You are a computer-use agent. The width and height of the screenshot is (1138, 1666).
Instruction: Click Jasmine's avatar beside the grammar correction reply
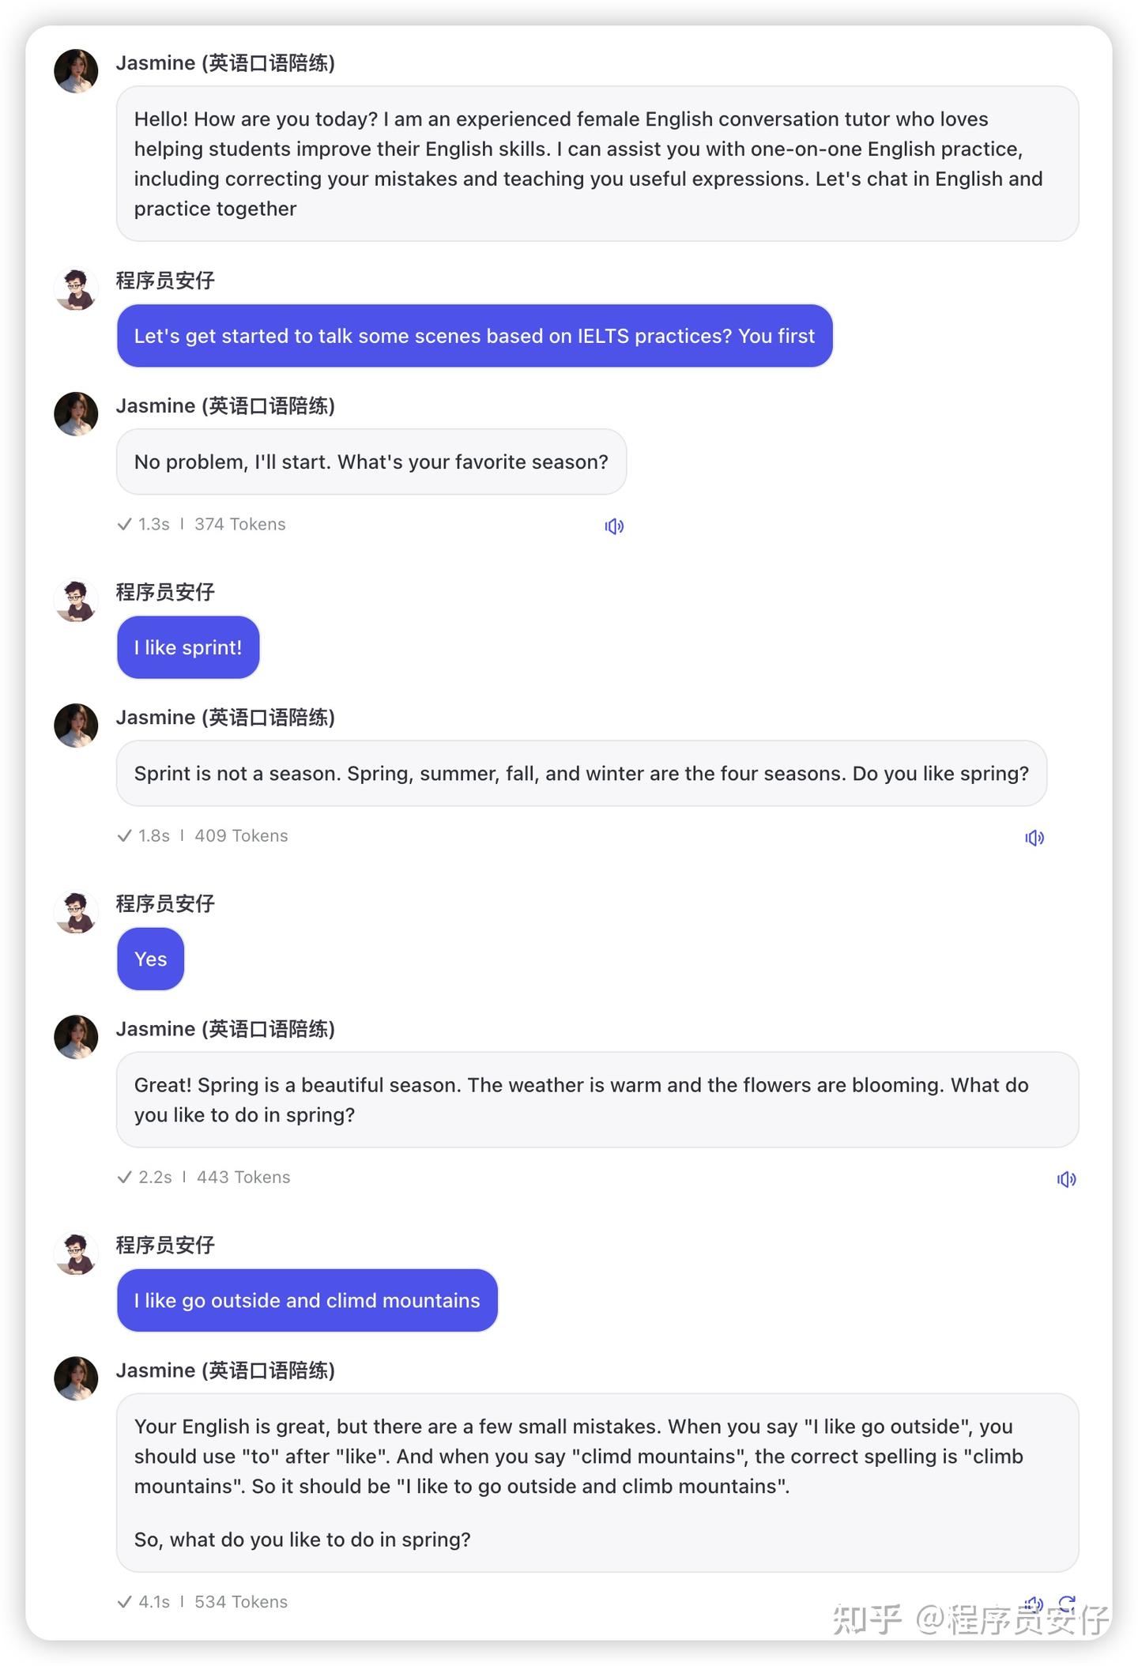pos(76,1378)
